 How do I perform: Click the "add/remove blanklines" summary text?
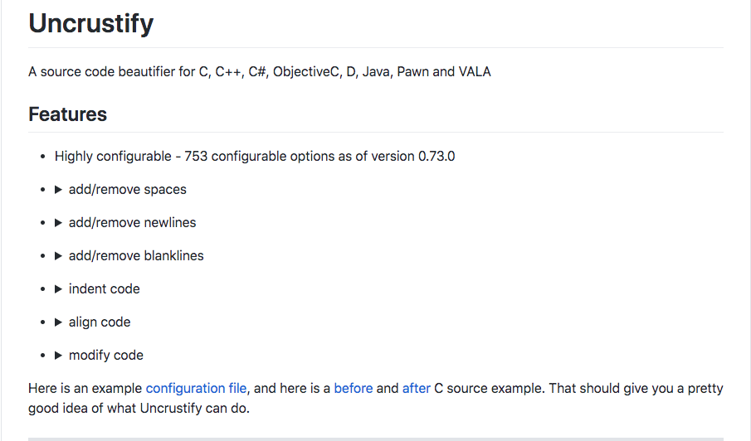click(136, 256)
